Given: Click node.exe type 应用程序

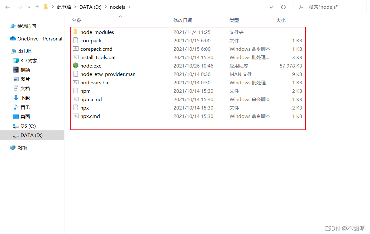Looking at the screenshot, I should [x=239, y=66].
